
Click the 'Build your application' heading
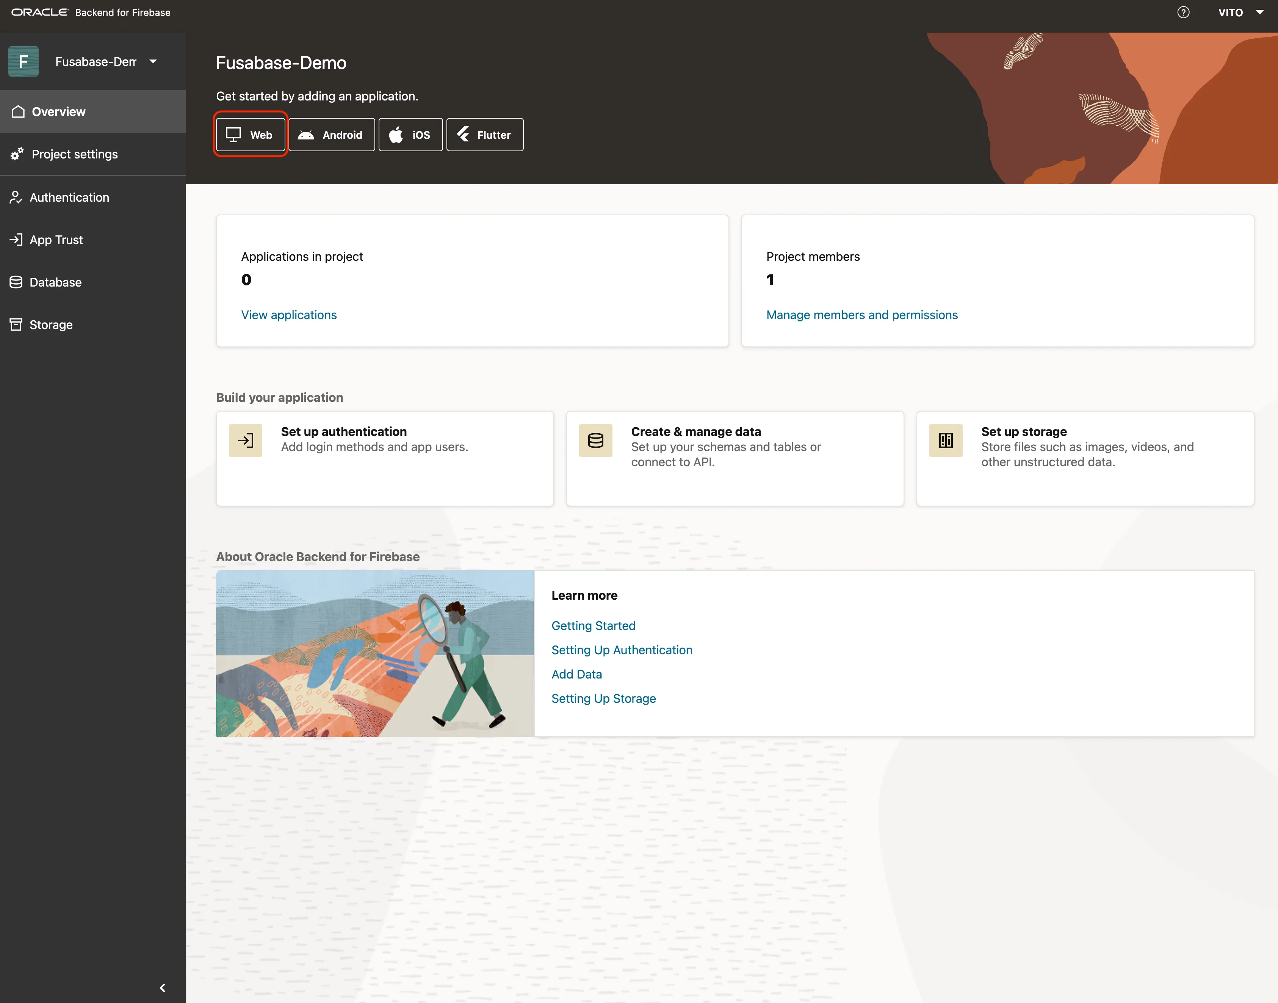(x=279, y=397)
